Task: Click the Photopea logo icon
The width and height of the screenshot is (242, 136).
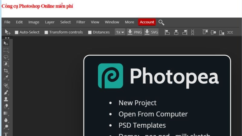Action: tap(110, 76)
